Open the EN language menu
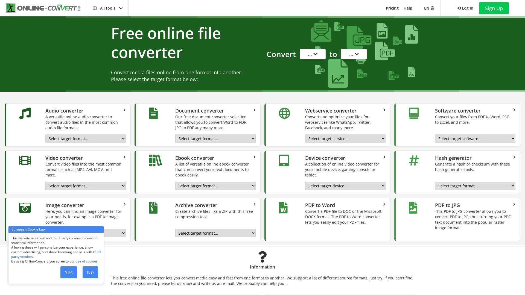Screen dimensions: 525x295 coord(429,8)
